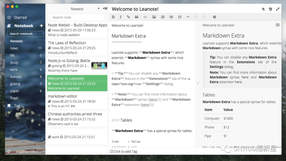Screen dimensions: 286x161
Task: Insert a hyperlink with the link icon
Action: 128,17
